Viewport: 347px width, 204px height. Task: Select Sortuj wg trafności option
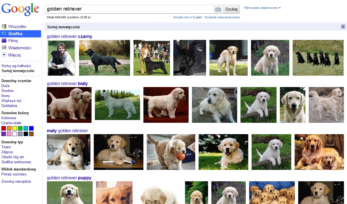click(x=16, y=66)
